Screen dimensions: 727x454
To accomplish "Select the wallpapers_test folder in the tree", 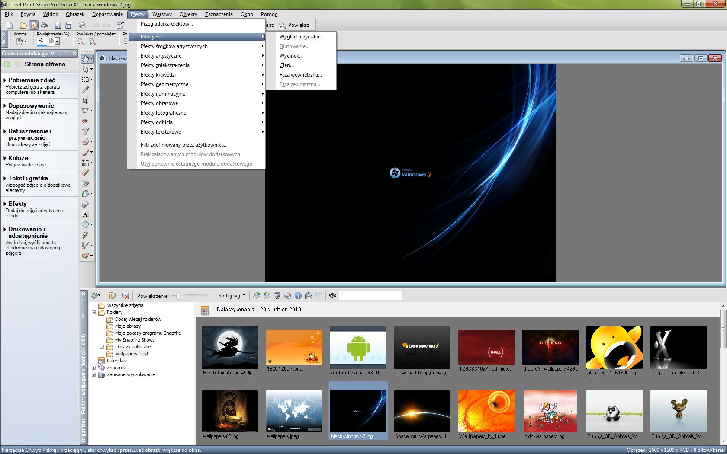I will pyautogui.click(x=132, y=354).
